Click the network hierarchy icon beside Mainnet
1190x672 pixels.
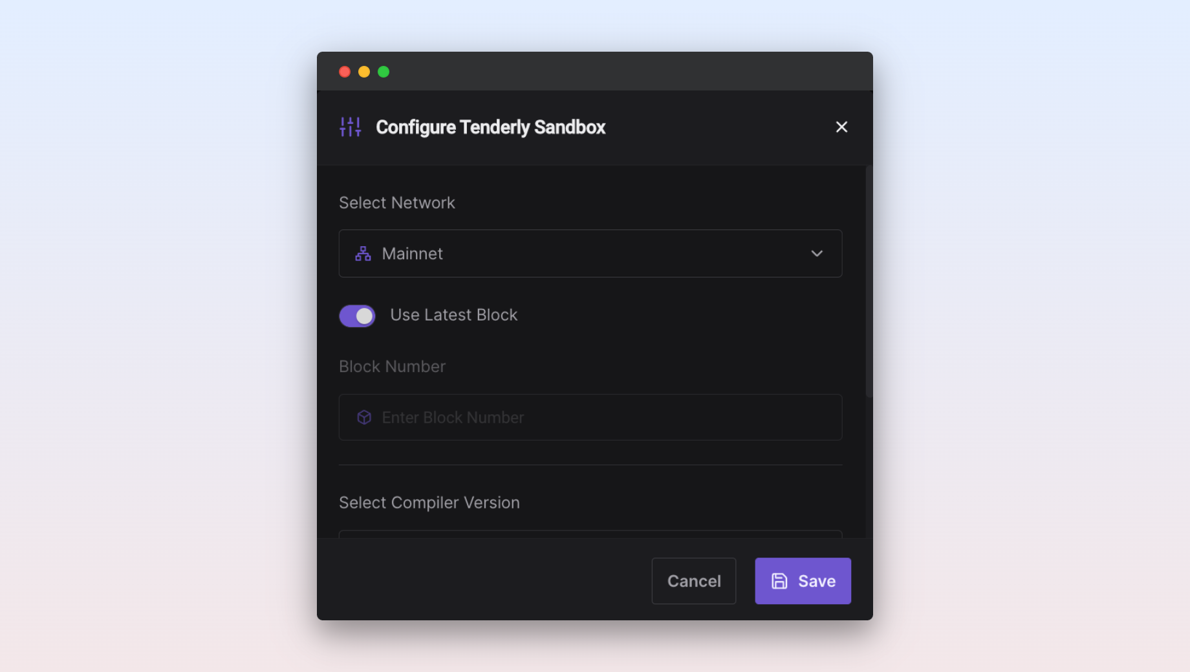pyautogui.click(x=363, y=253)
